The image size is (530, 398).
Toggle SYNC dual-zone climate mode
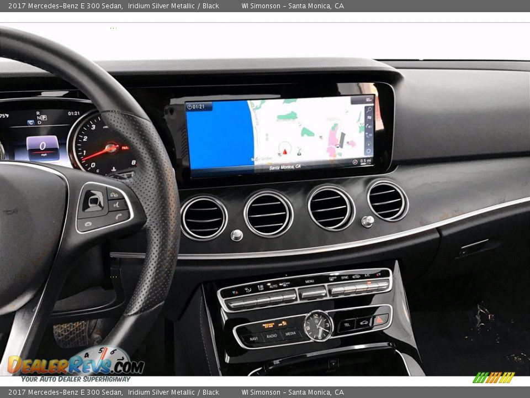coord(344,277)
